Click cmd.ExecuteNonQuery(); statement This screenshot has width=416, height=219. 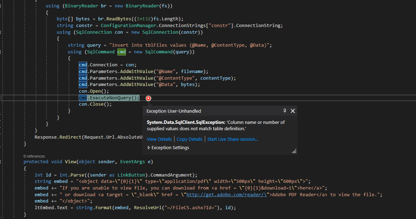109,98
